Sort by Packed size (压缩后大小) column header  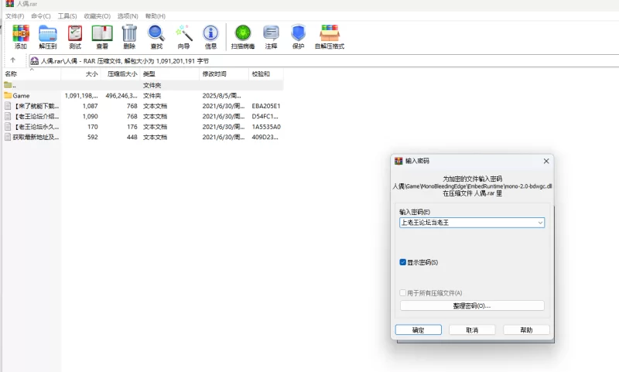[121, 73]
